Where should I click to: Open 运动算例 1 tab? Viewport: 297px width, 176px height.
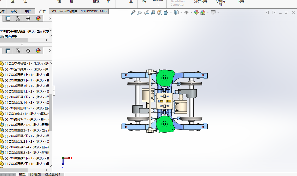52,174
